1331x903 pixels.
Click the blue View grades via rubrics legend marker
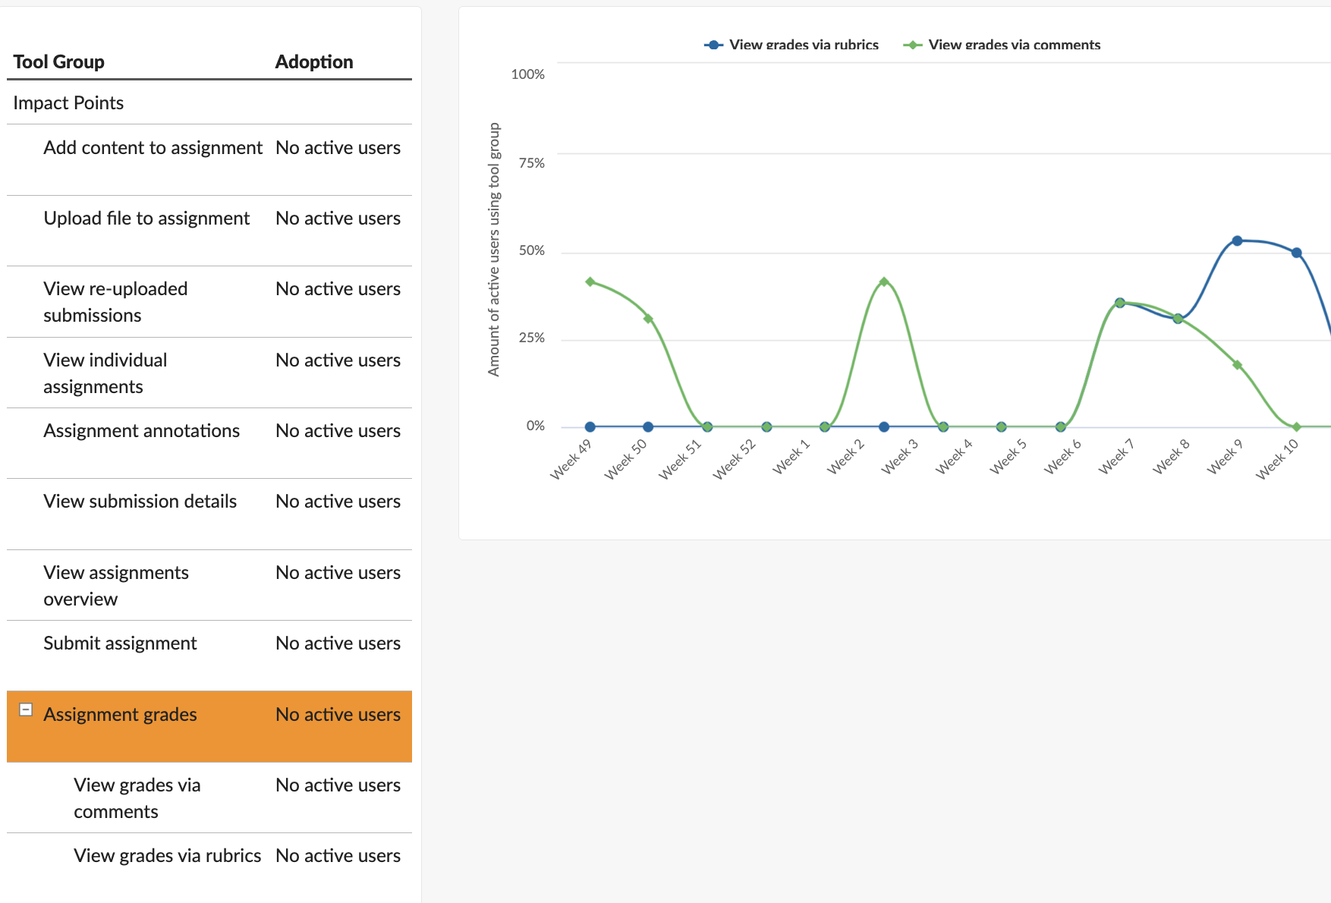[713, 45]
